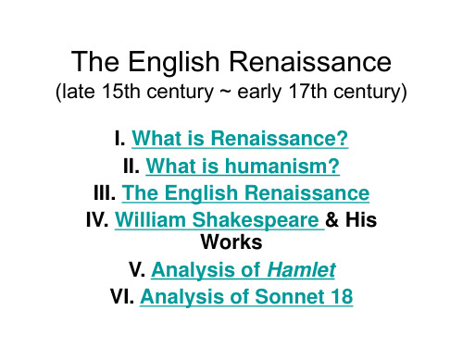463x347 pixels.
Task: Click Roman numeral 'IV.' list marker
Action: 97,220
